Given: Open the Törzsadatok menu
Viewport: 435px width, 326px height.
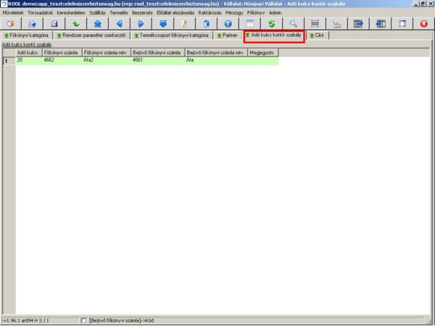Looking at the screenshot, I should coord(41,13).
